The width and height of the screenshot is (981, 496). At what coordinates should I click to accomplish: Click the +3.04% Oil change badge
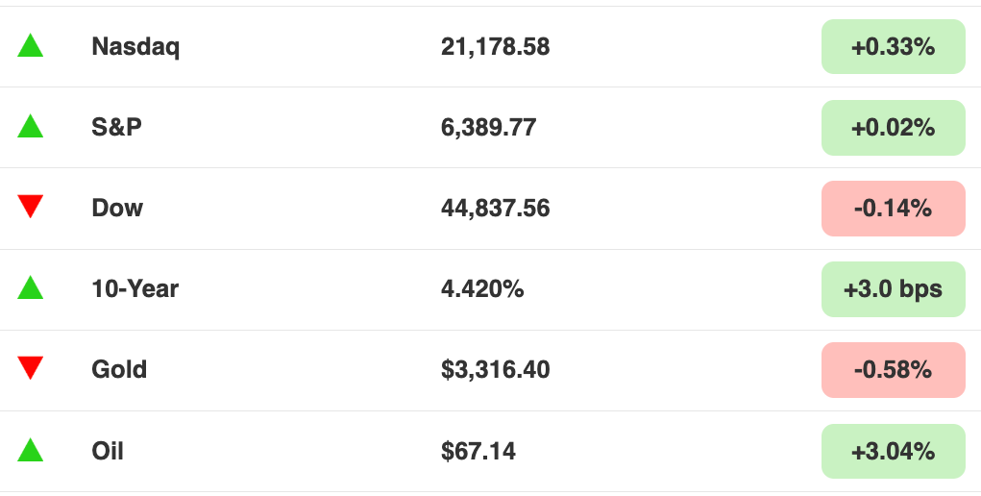coord(894,451)
